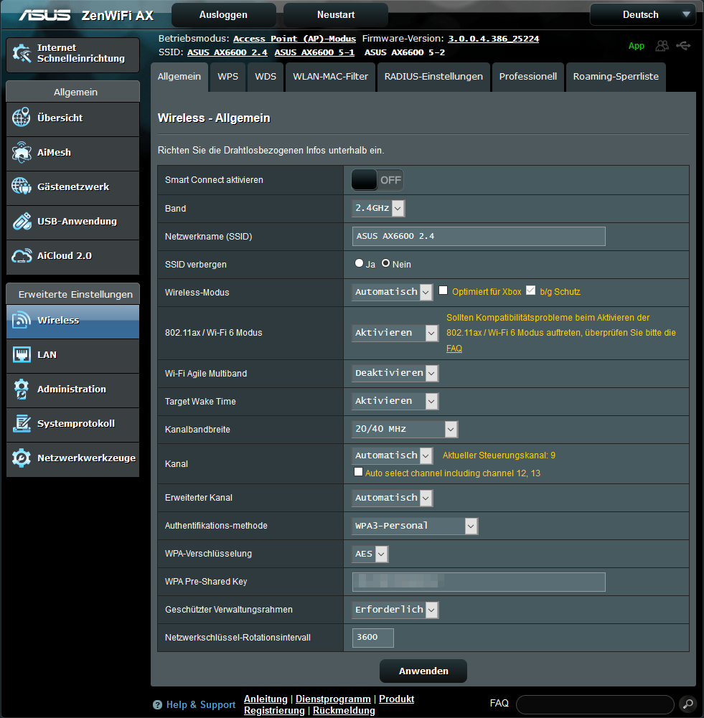This screenshot has height=718, width=704.
Task: Open the Erweiterter Kanal dropdown
Action: [393, 498]
